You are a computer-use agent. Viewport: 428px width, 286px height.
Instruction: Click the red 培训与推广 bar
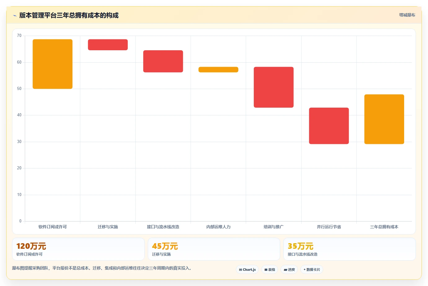click(x=274, y=87)
